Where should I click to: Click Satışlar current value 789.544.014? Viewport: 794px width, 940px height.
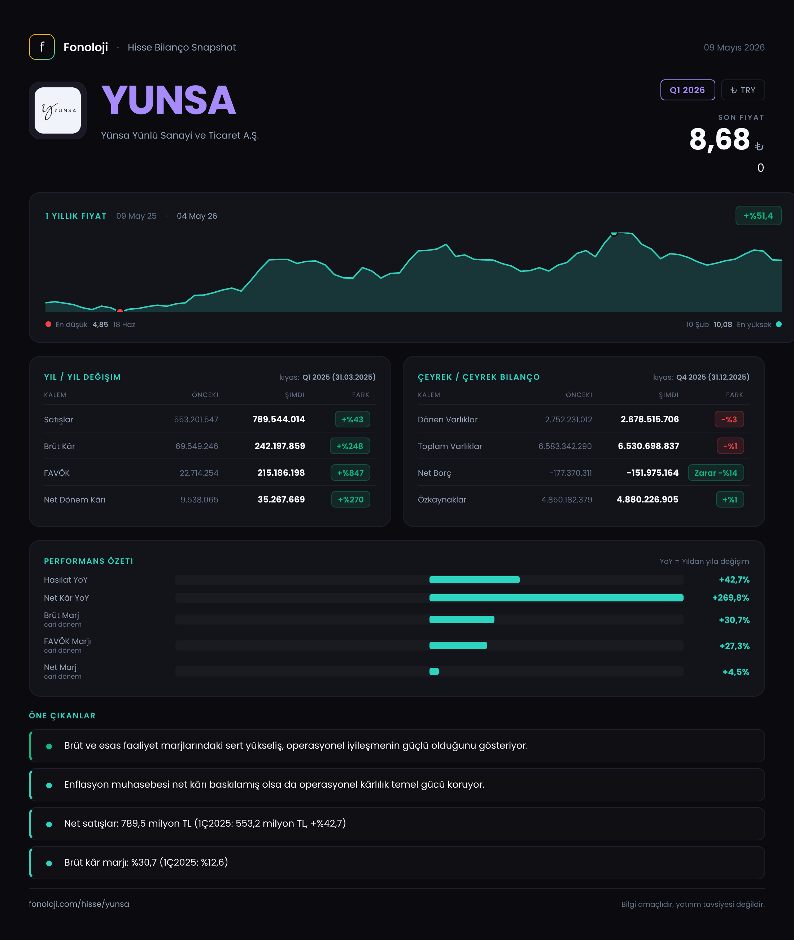point(279,419)
